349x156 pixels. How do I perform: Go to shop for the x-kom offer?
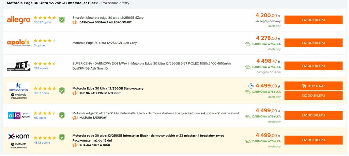pos(314,140)
